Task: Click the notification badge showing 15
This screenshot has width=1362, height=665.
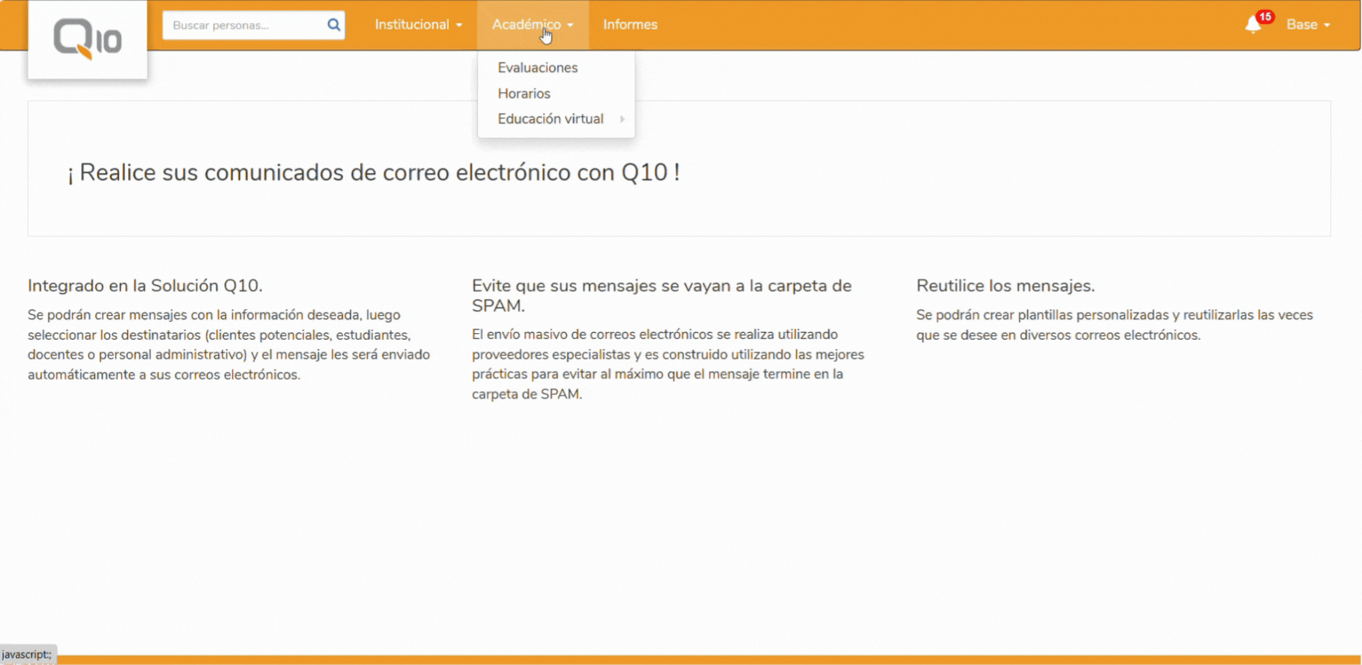Action: click(1267, 16)
